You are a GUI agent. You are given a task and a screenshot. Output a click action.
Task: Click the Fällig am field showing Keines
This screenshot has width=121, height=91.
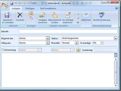[x=32, y=43]
